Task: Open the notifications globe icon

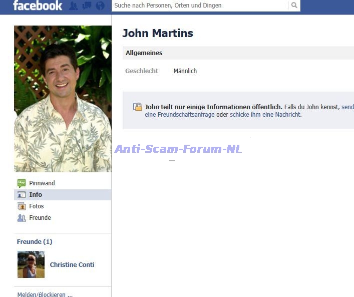Action: 100,6
